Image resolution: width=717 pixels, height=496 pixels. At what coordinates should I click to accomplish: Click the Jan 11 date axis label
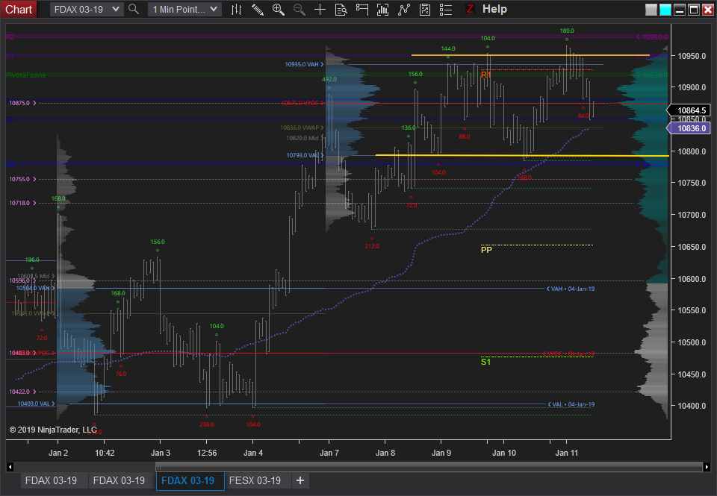567,453
